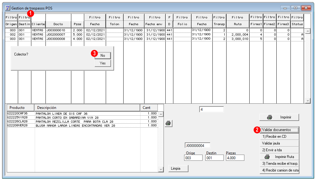Click the input field containing 4

211,110
